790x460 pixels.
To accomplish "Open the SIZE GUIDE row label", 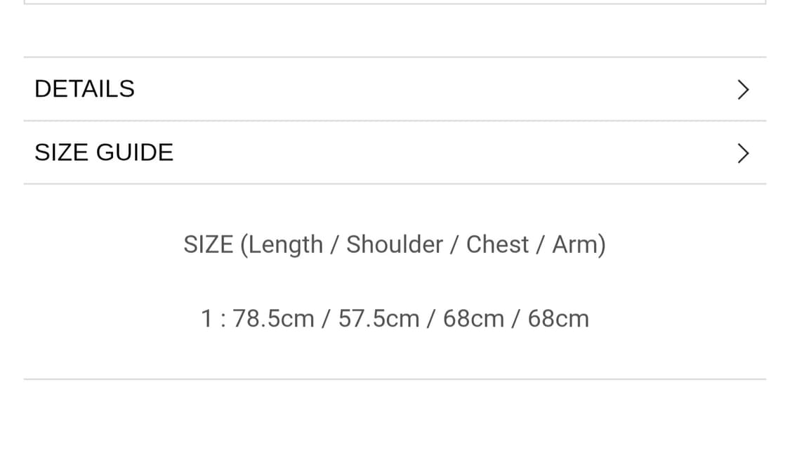I will [104, 153].
